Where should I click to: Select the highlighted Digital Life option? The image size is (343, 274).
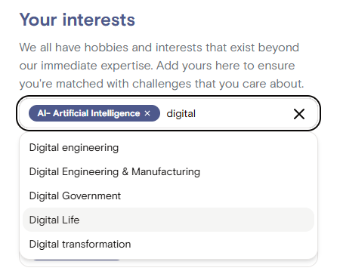click(168, 220)
